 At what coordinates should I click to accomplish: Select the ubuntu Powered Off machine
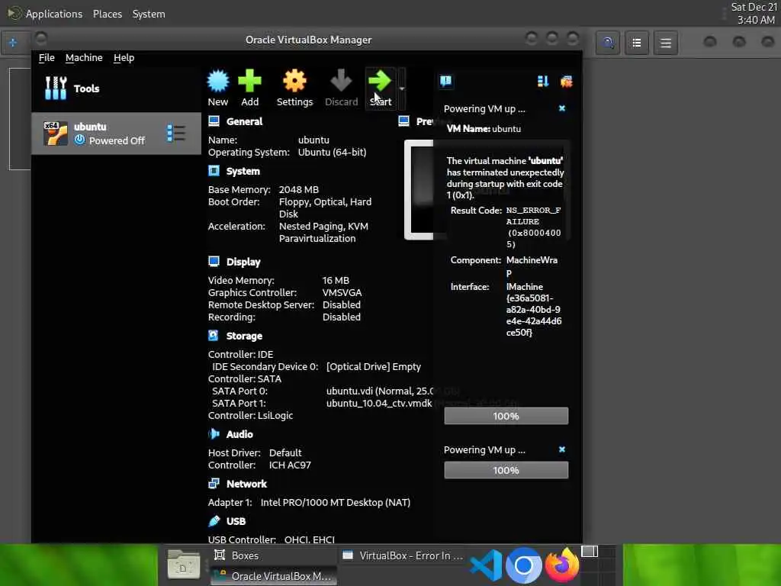click(116, 134)
